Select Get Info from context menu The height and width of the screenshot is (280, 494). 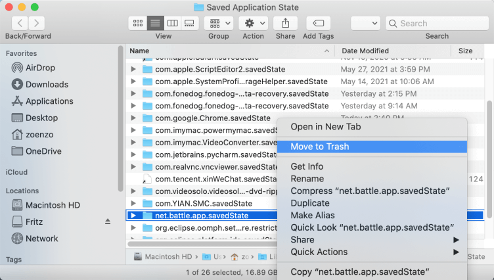click(x=307, y=167)
